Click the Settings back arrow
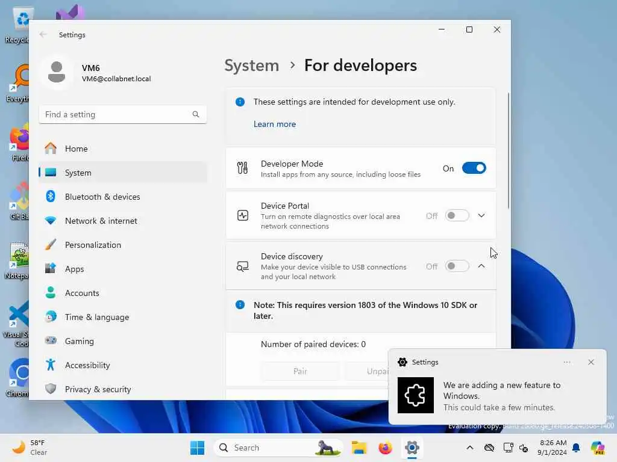Screen dimensions: 617x462 coord(43,34)
